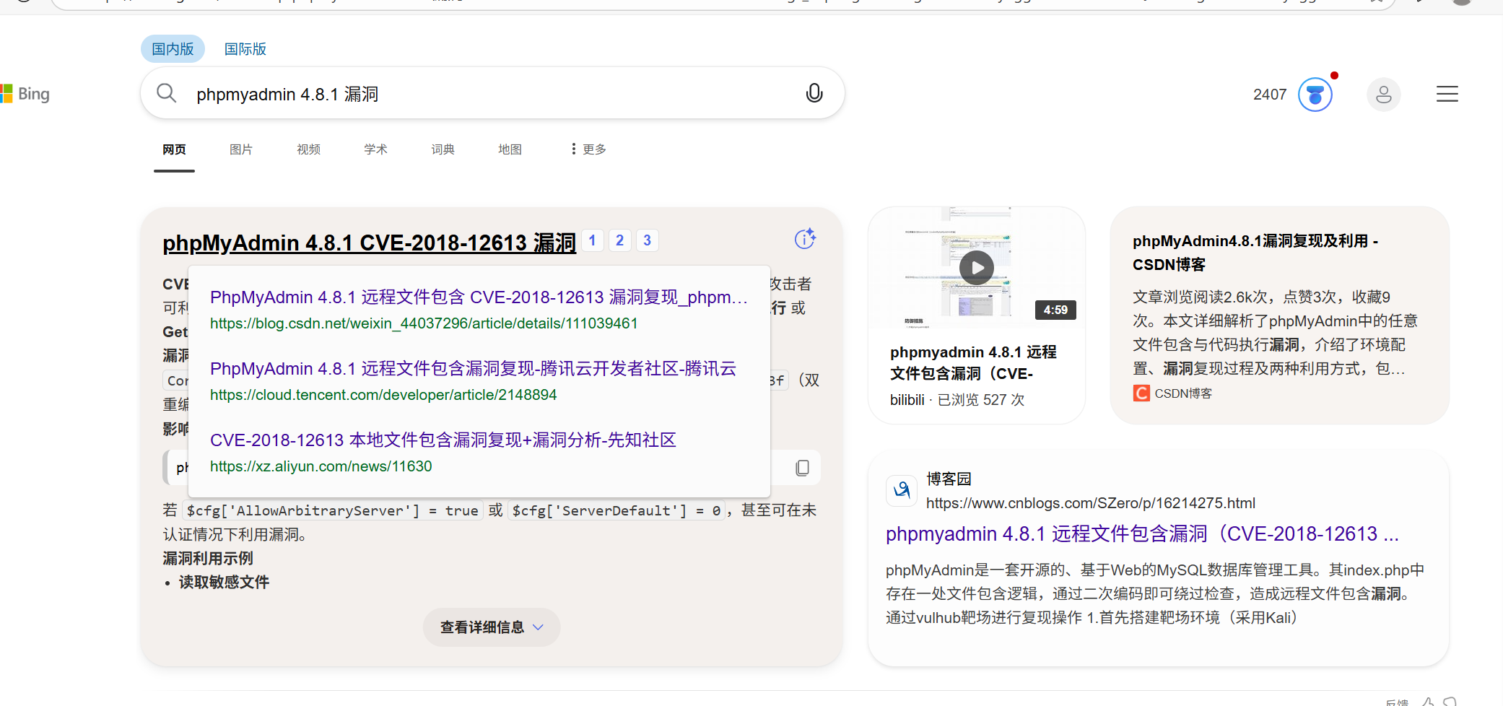
Task: Click the Bing logo
Action: point(25,94)
